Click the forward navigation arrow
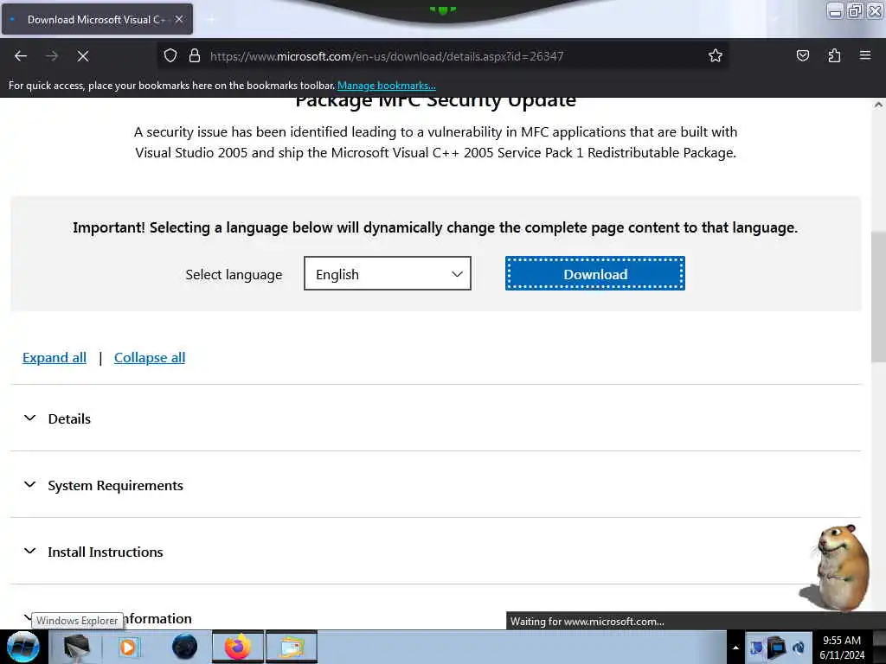The height and width of the screenshot is (664, 886). 51,56
